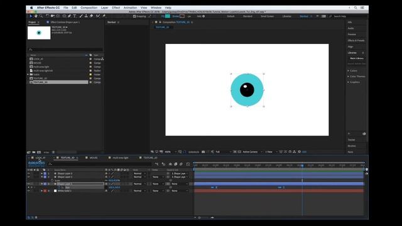Select the Pen tool
402x226 pixels.
[x=69, y=16]
